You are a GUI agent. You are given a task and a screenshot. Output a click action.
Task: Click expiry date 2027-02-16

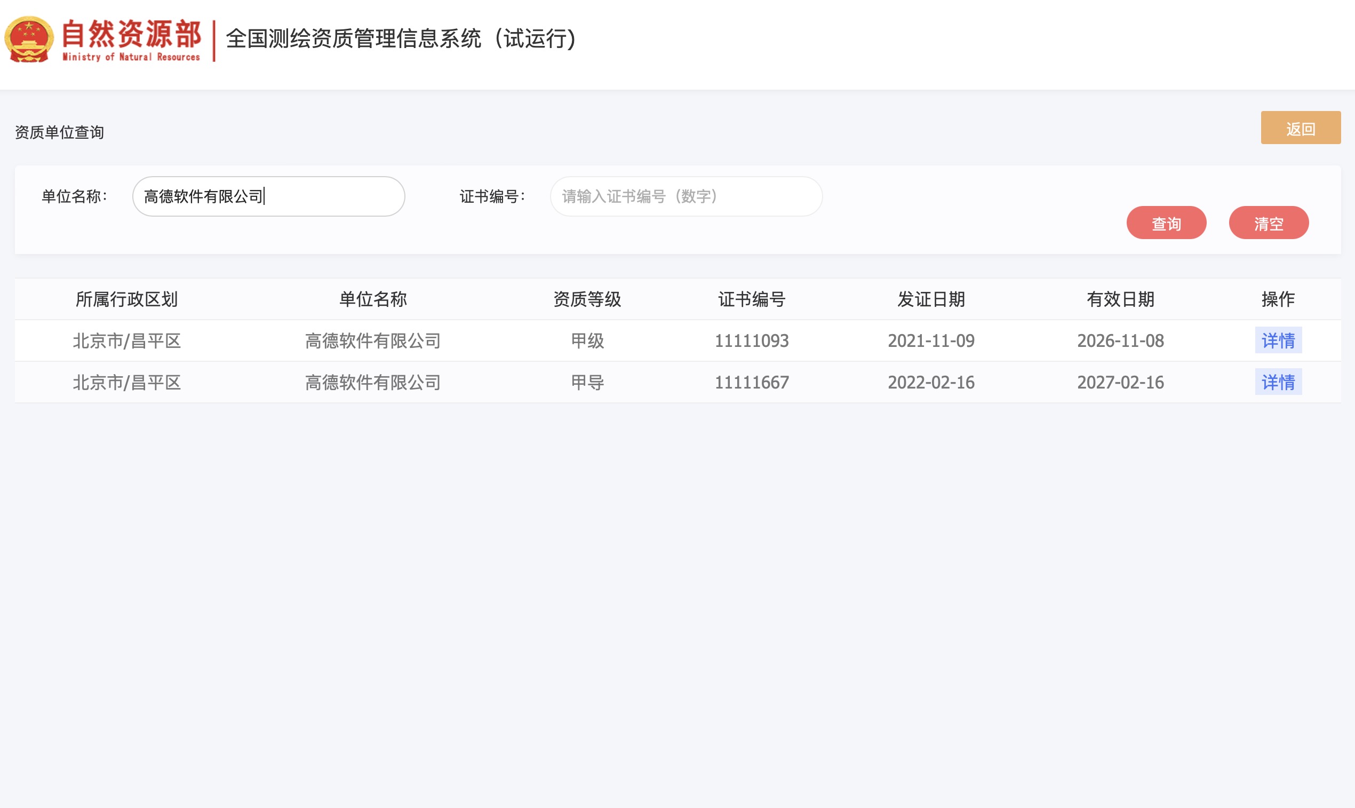tap(1120, 383)
